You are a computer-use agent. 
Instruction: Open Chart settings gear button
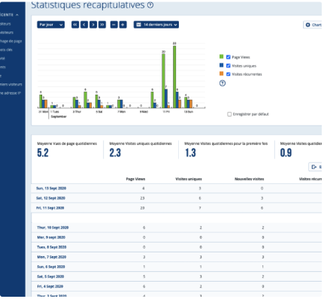pos(313,25)
